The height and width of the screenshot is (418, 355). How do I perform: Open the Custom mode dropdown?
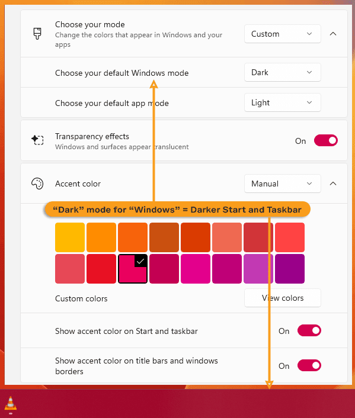click(x=282, y=34)
